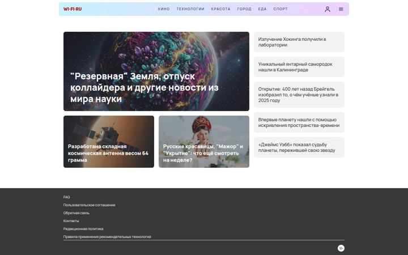This screenshot has width=408, height=255.
Task: Open the ГОРОД section
Action: pyautogui.click(x=244, y=9)
